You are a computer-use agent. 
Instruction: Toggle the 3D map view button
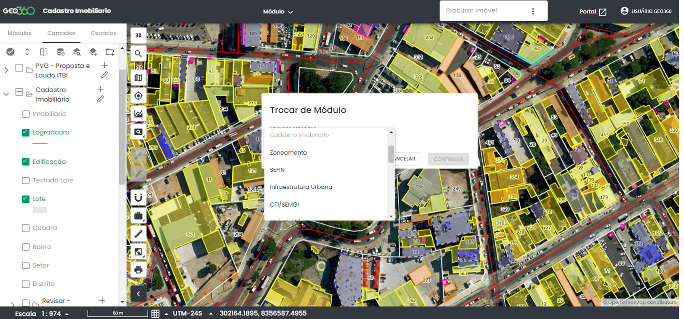138,35
